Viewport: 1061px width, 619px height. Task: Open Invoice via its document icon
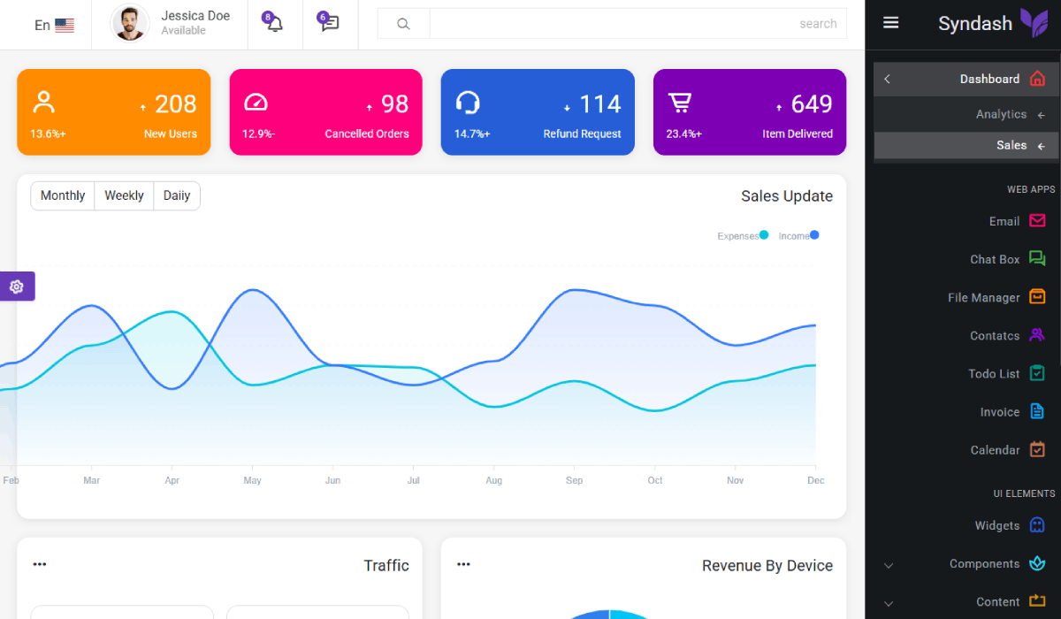(x=1038, y=411)
